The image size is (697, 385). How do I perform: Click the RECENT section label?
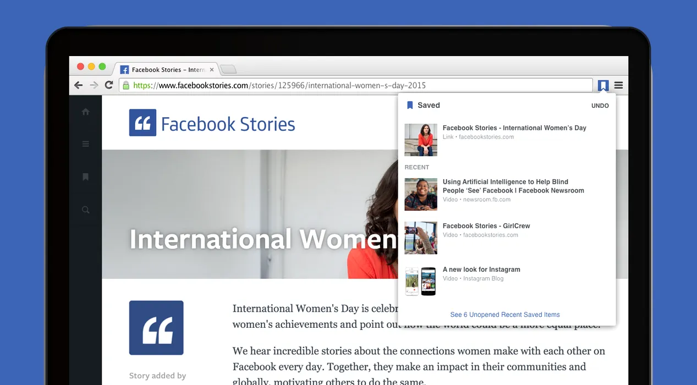point(417,167)
